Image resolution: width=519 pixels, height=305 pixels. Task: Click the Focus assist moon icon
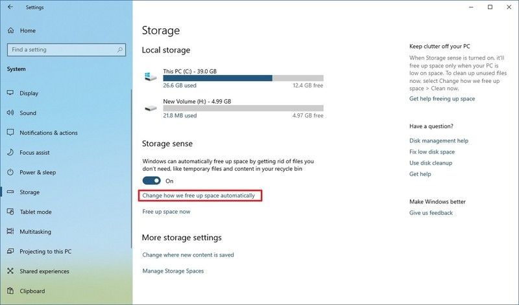[10, 152]
